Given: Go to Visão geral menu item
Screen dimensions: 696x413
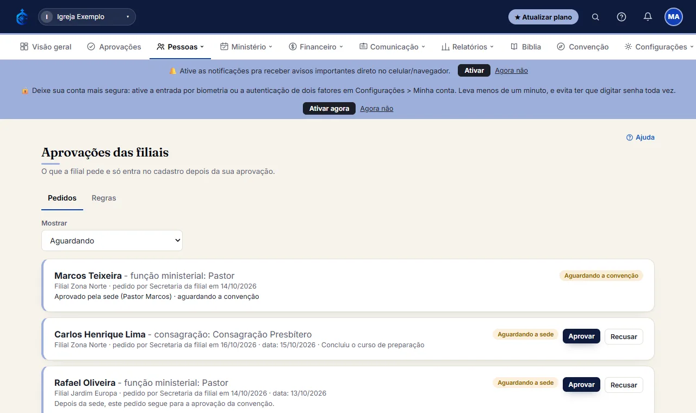Looking at the screenshot, I should (x=46, y=47).
